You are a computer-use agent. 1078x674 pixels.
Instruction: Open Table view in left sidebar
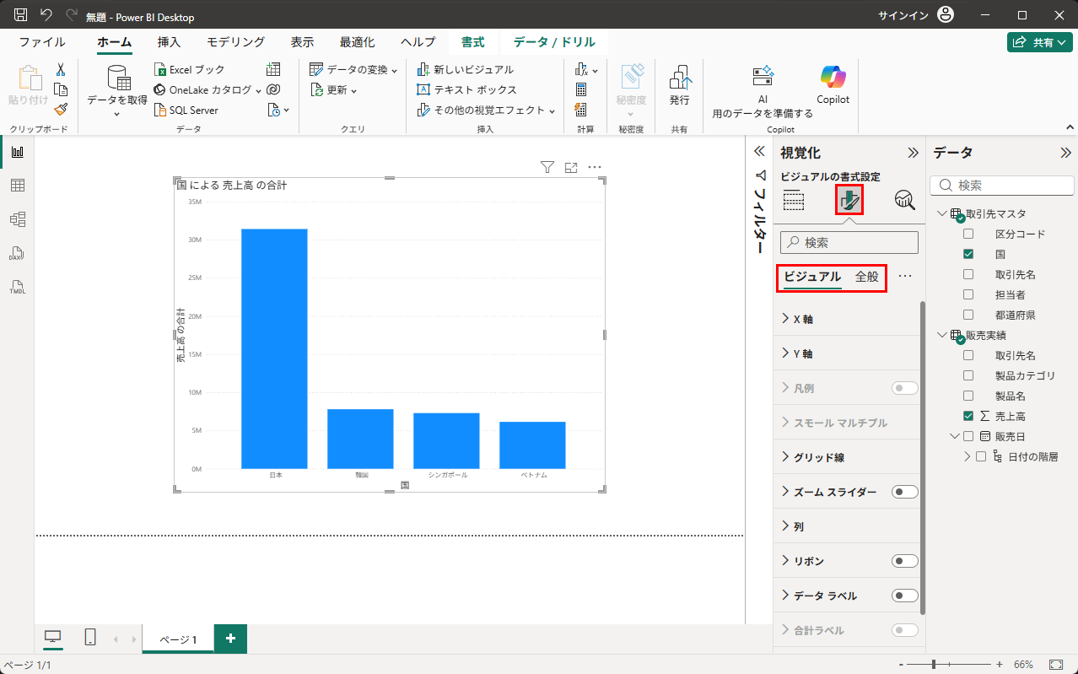pos(17,186)
